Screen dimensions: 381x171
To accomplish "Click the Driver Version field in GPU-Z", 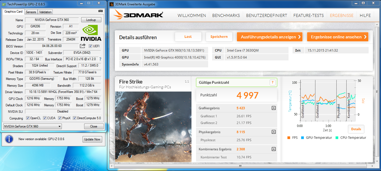I will [63, 92].
